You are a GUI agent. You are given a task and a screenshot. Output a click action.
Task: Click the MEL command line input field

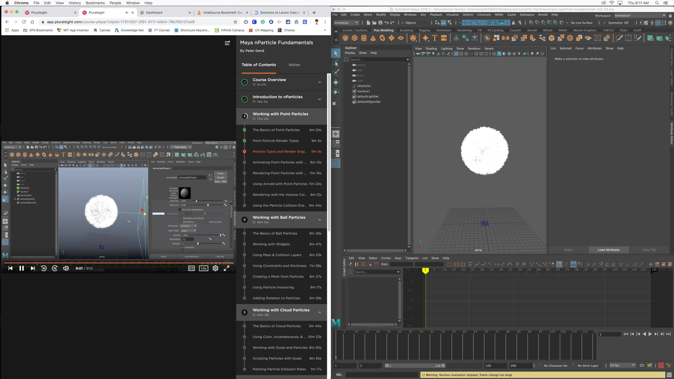[x=383, y=375]
